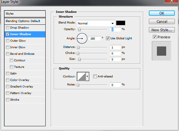
Task: Open the Blend Mode dropdown
Action: (96, 23)
